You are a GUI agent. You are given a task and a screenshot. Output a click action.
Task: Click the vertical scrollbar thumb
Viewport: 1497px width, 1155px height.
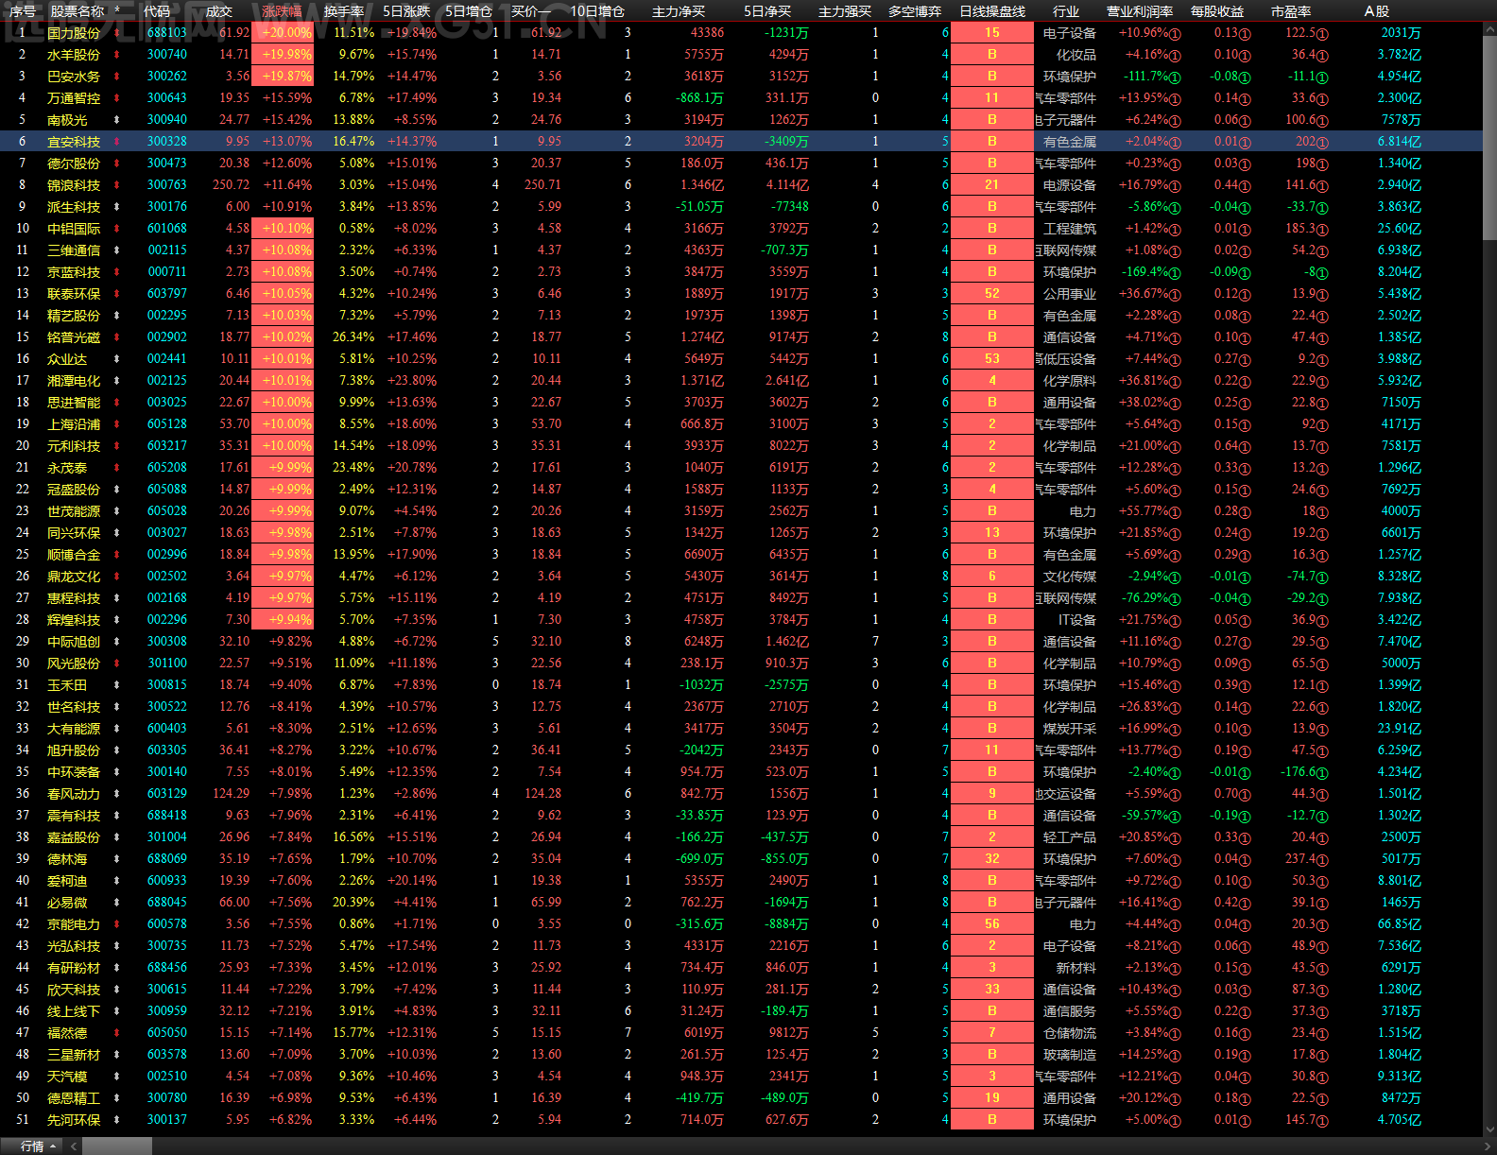(1489, 138)
